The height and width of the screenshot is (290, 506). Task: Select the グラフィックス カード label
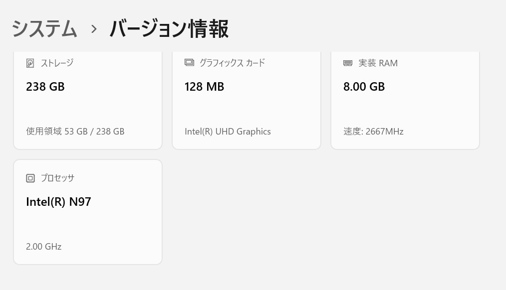tap(232, 63)
